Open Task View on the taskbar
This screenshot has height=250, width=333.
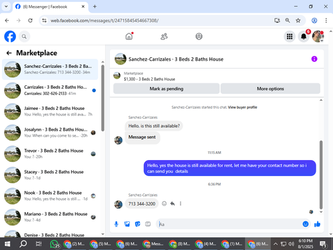[39, 244]
